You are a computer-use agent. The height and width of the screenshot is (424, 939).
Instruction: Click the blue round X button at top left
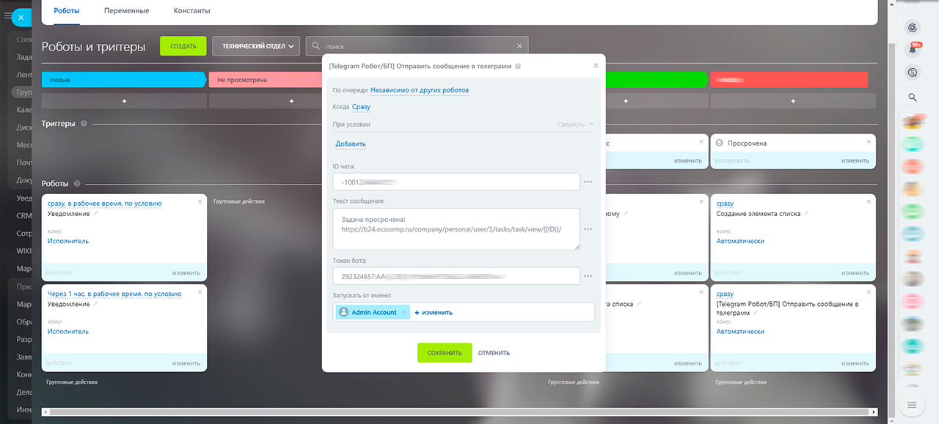point(21,17)
